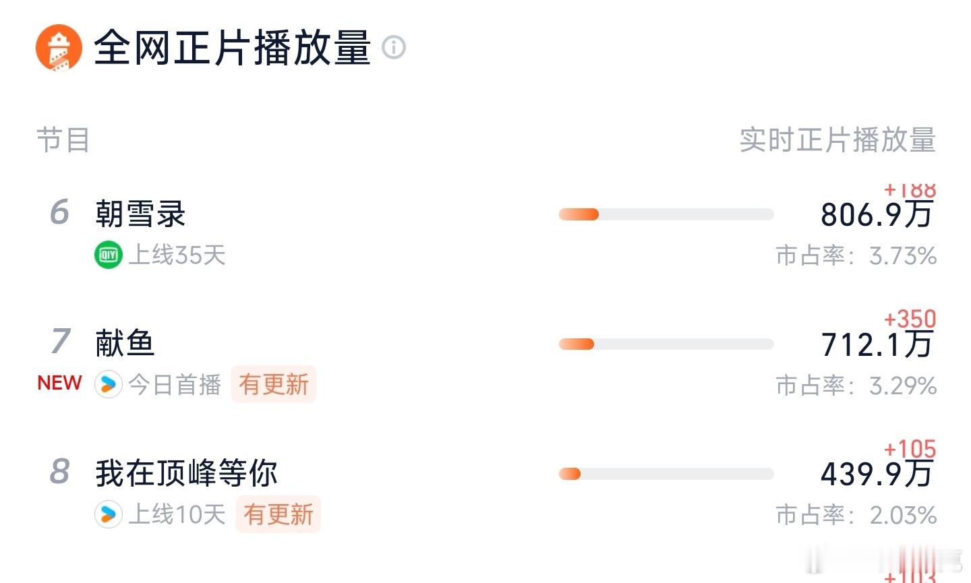The height and width of the screenshot is (583, 971).
Task: Click the 有更新 tag under 我在顶峰等你
Action: tap(278, 514)
